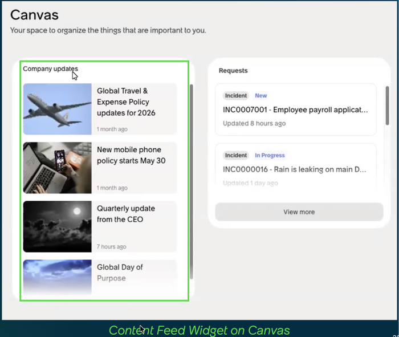Select the Requests widget heading
Image resolution: width=399 pixels, height=337 pixels.
[x=233, y=71]
